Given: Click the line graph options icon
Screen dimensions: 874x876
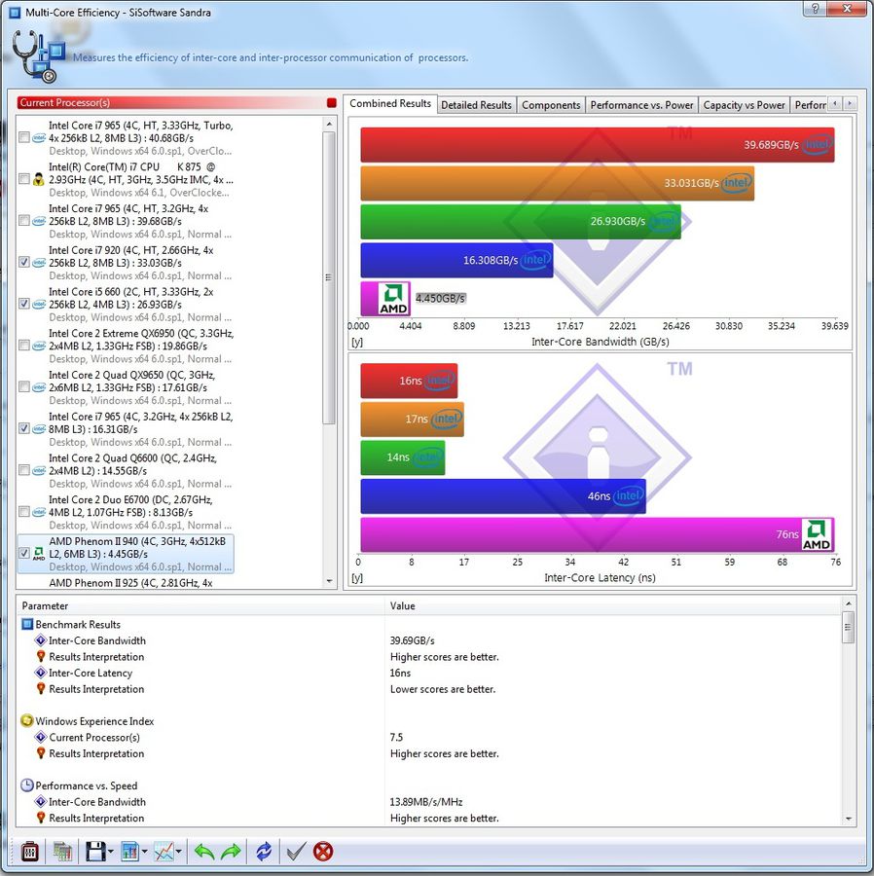Looking at the screenshot, I should [164, 852].
